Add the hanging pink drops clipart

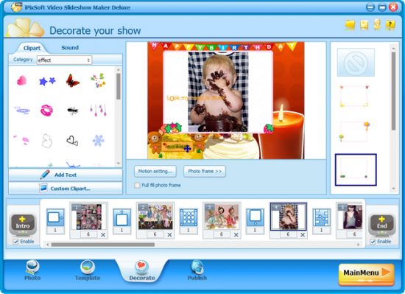tap(98, 110)
